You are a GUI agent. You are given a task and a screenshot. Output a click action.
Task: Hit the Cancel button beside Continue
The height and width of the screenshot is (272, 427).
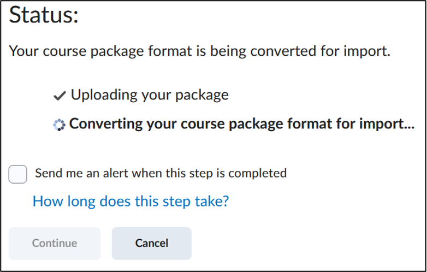point(152,243)
